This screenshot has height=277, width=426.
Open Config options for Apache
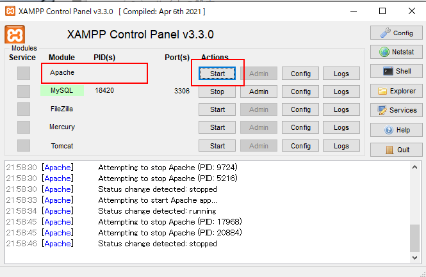300,74
